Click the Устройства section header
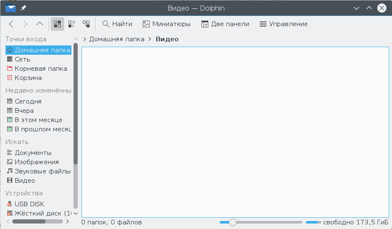 coord(24,193)
